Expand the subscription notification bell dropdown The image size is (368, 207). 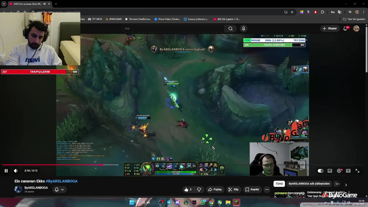(x=59, y=189)
